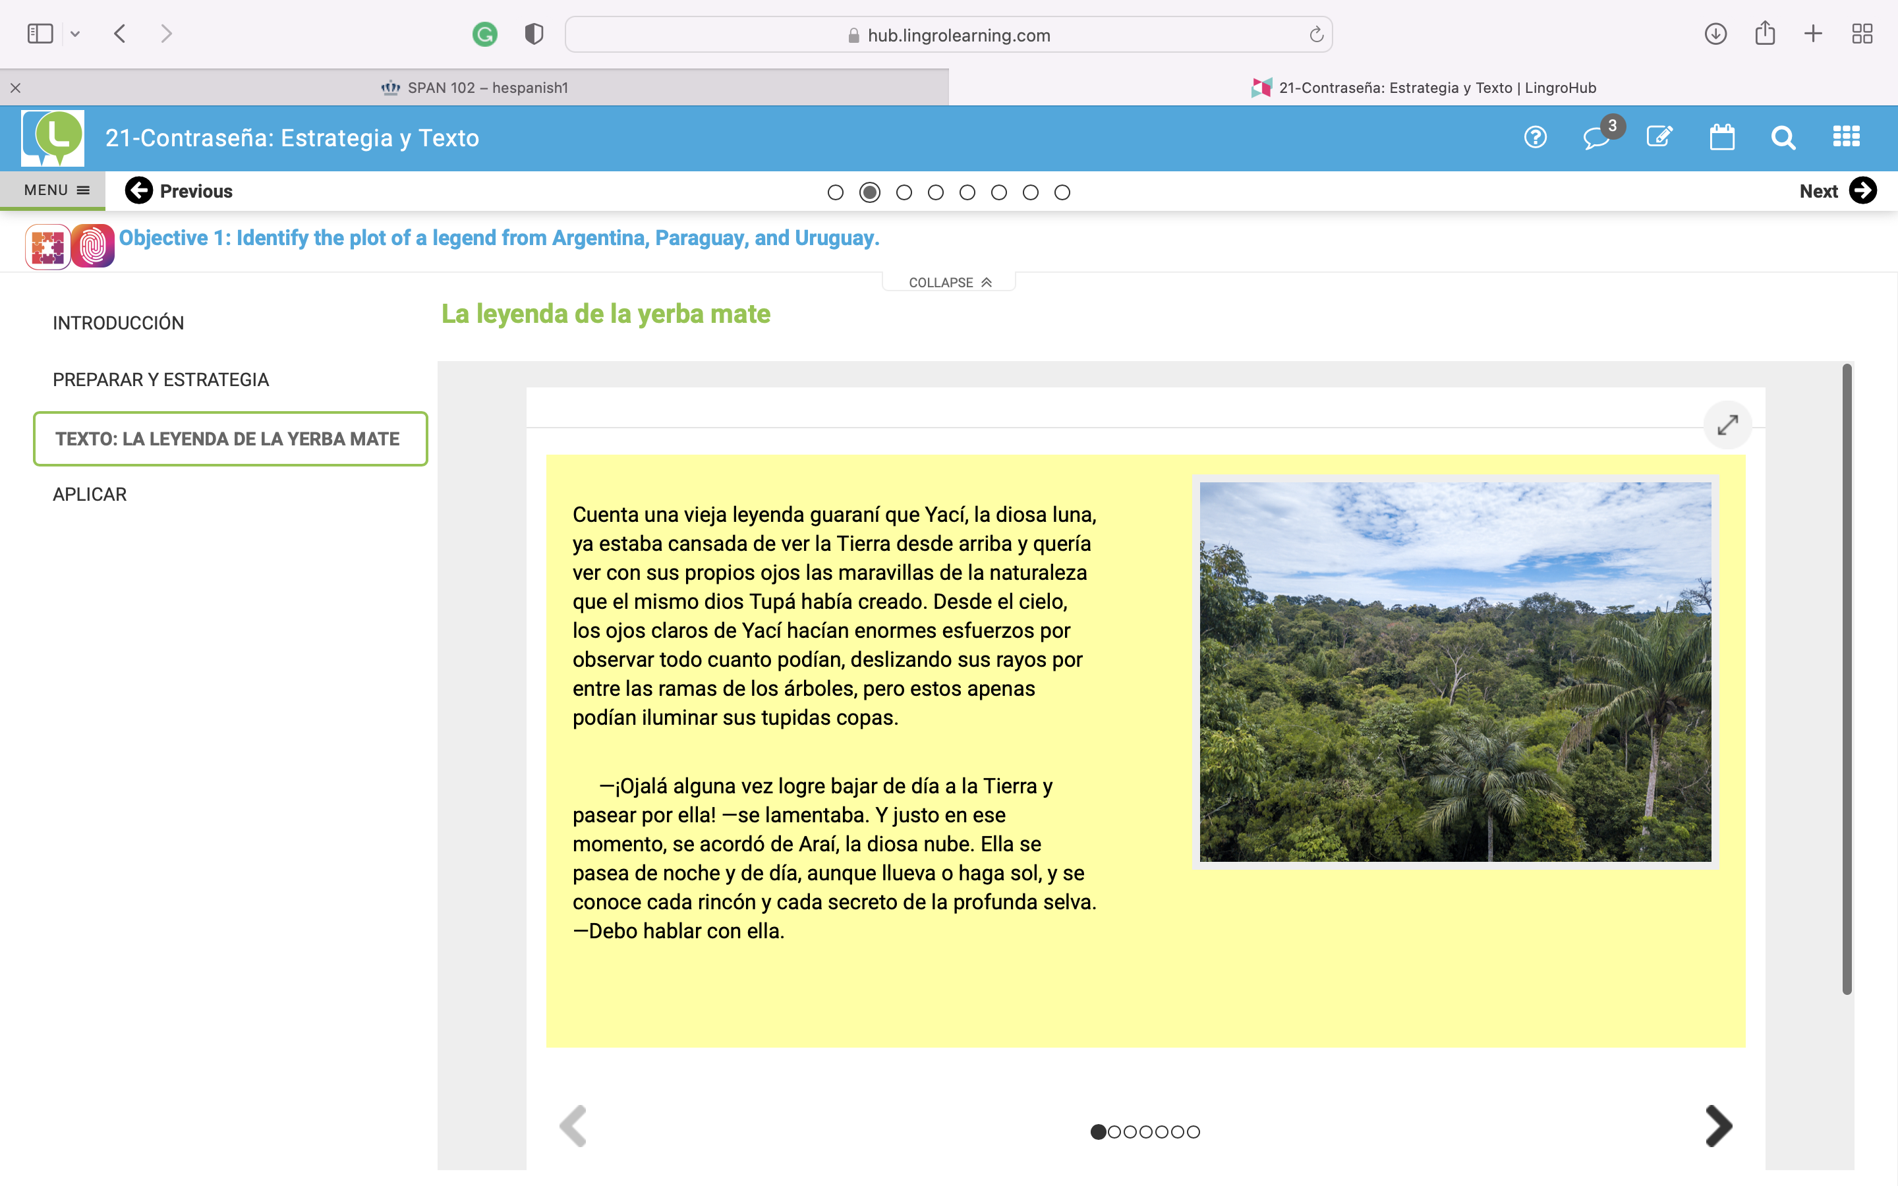Click the hub.lingrolearning.com address bar
The height and width of the screenshot is (1186, 1898).
tap(948, 34)
